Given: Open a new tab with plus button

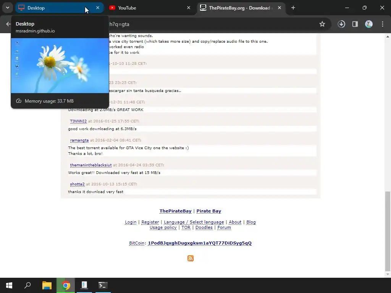Looking at the screenshot, I should [293, 8].
